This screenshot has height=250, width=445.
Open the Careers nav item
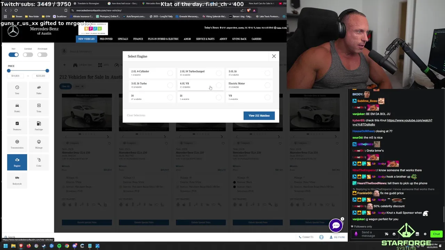click(256, 39)
